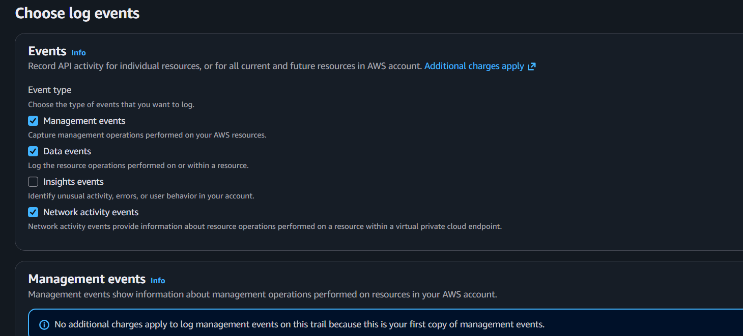Viewport: 743px width, 336px height.
Task: Click the Choose log events heading
Action: [x=77, y=13]
